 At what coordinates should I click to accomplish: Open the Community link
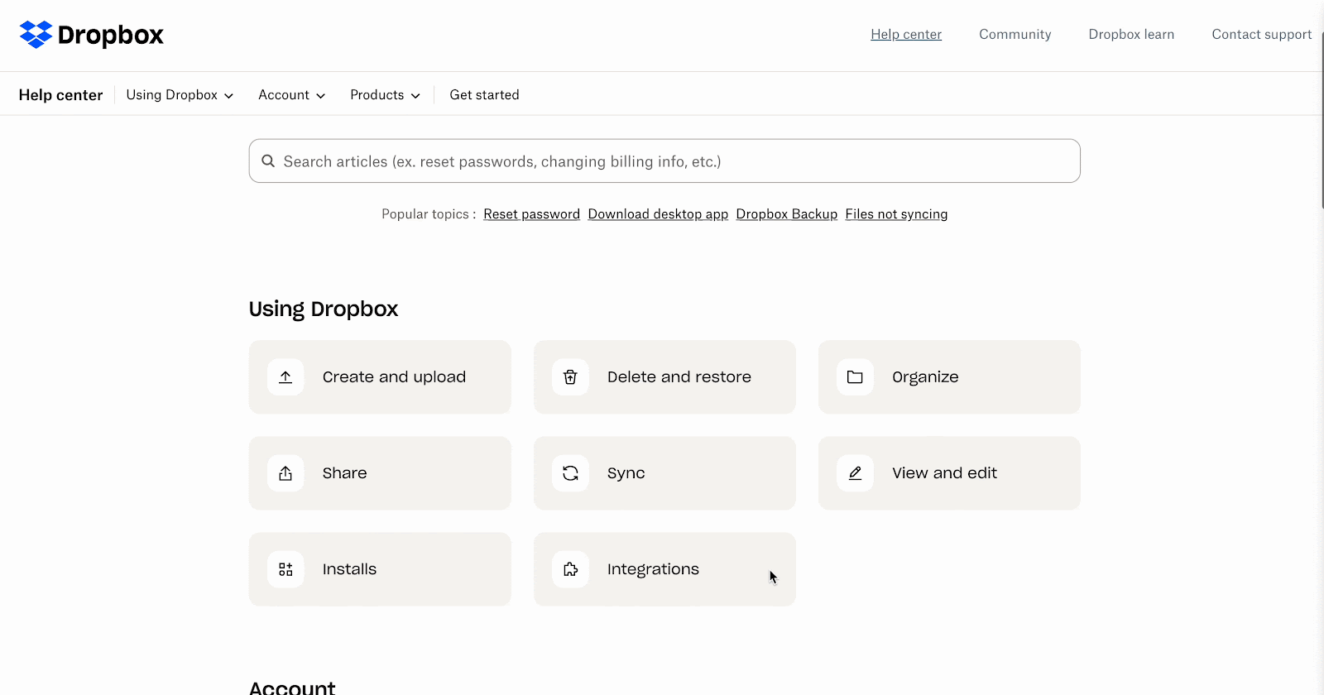coord(1015,35)
